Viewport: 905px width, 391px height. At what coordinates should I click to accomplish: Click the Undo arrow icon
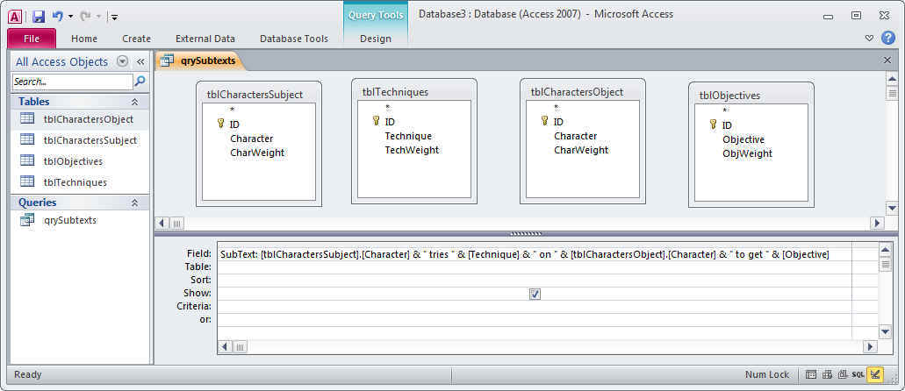58,16
